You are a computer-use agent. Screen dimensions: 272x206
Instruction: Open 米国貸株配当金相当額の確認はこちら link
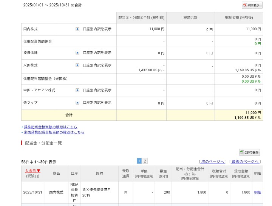[54, 132]
